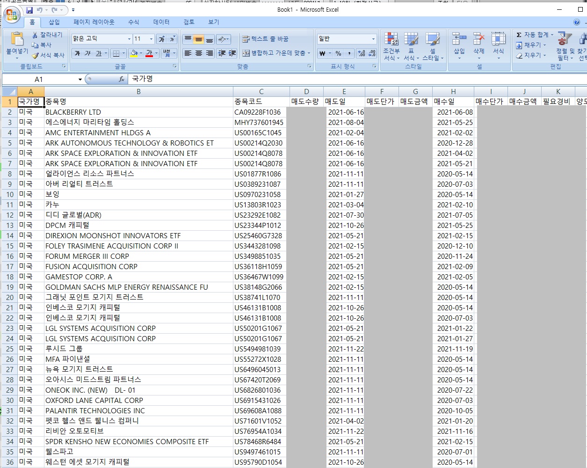The width and height of the screenshot is (587, 468).
Task: Apply percent style to cells
Action: tap(338, 53)
